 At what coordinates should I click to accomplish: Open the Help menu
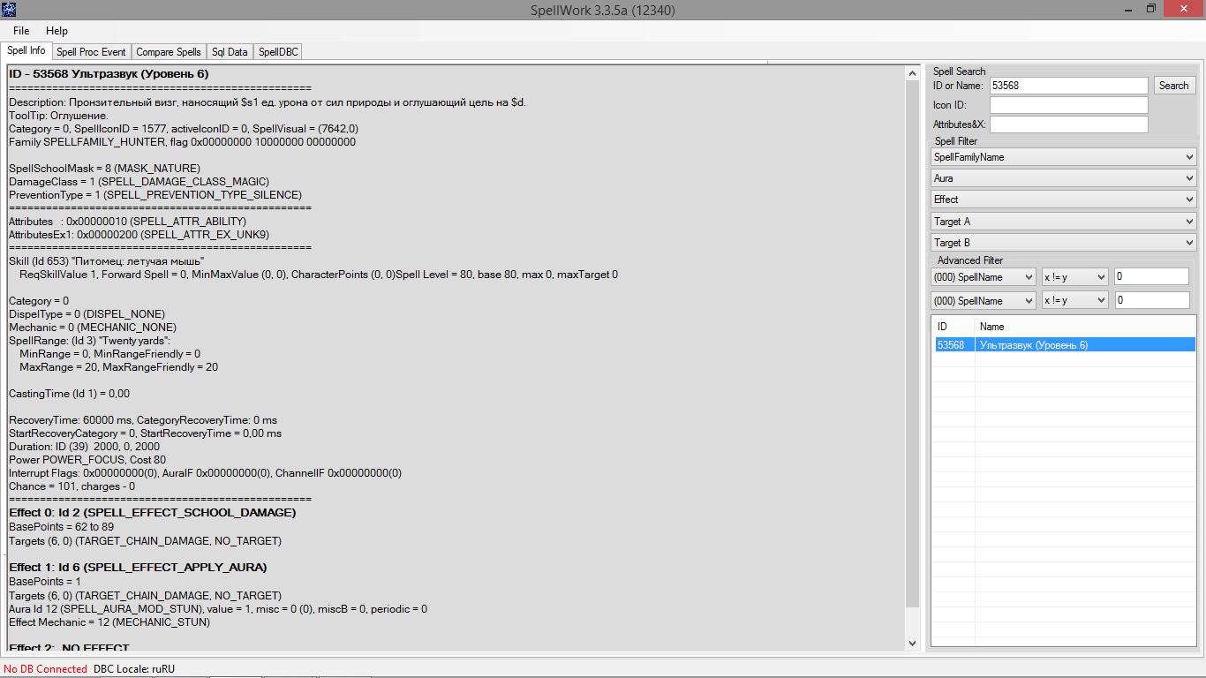coord(57,31)
